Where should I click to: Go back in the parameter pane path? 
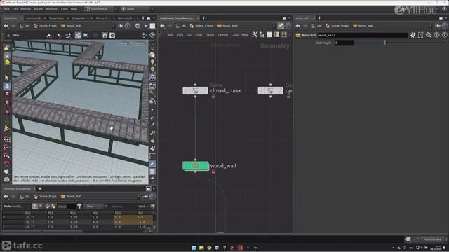pyautogui.click(x=298, y=26)
